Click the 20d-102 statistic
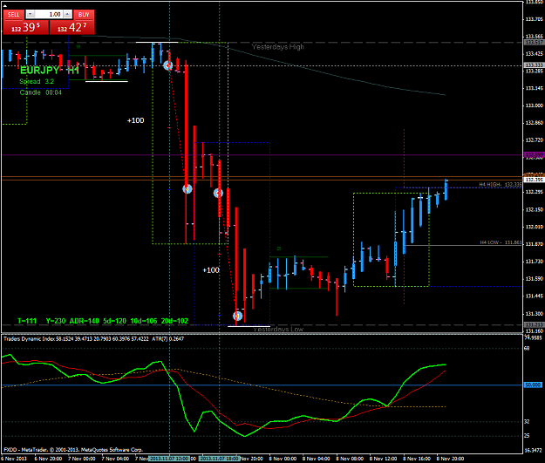Viewport: 545px width, 463px height. [x=174, y=321]
